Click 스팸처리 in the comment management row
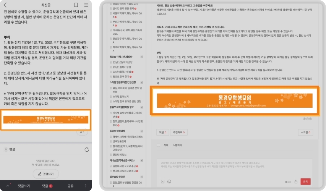The image size is (326, 191). point(177,145)
